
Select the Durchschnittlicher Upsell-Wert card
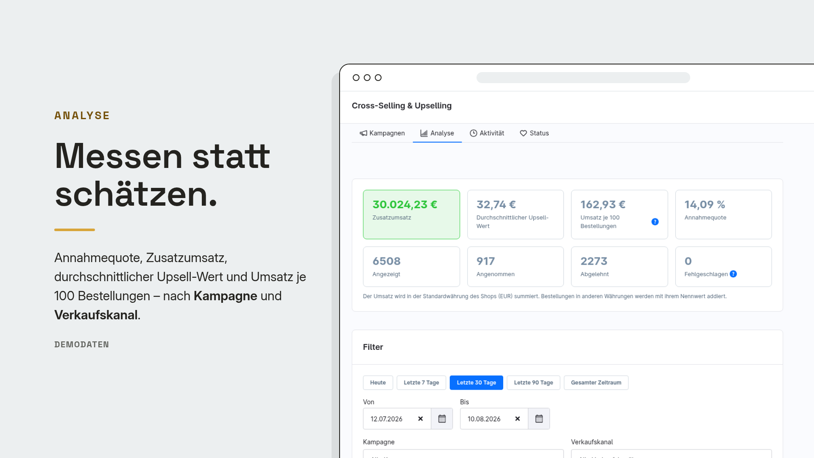(x=516, y=215)
